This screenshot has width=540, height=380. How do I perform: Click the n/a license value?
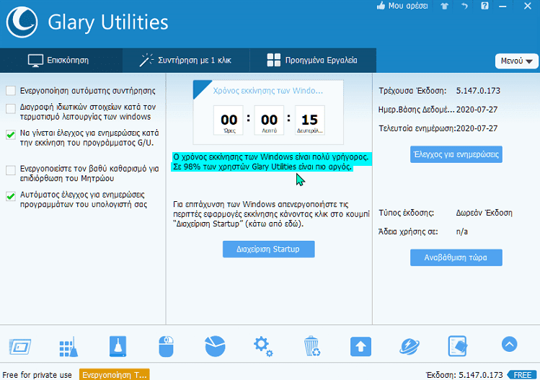[462, 231]
